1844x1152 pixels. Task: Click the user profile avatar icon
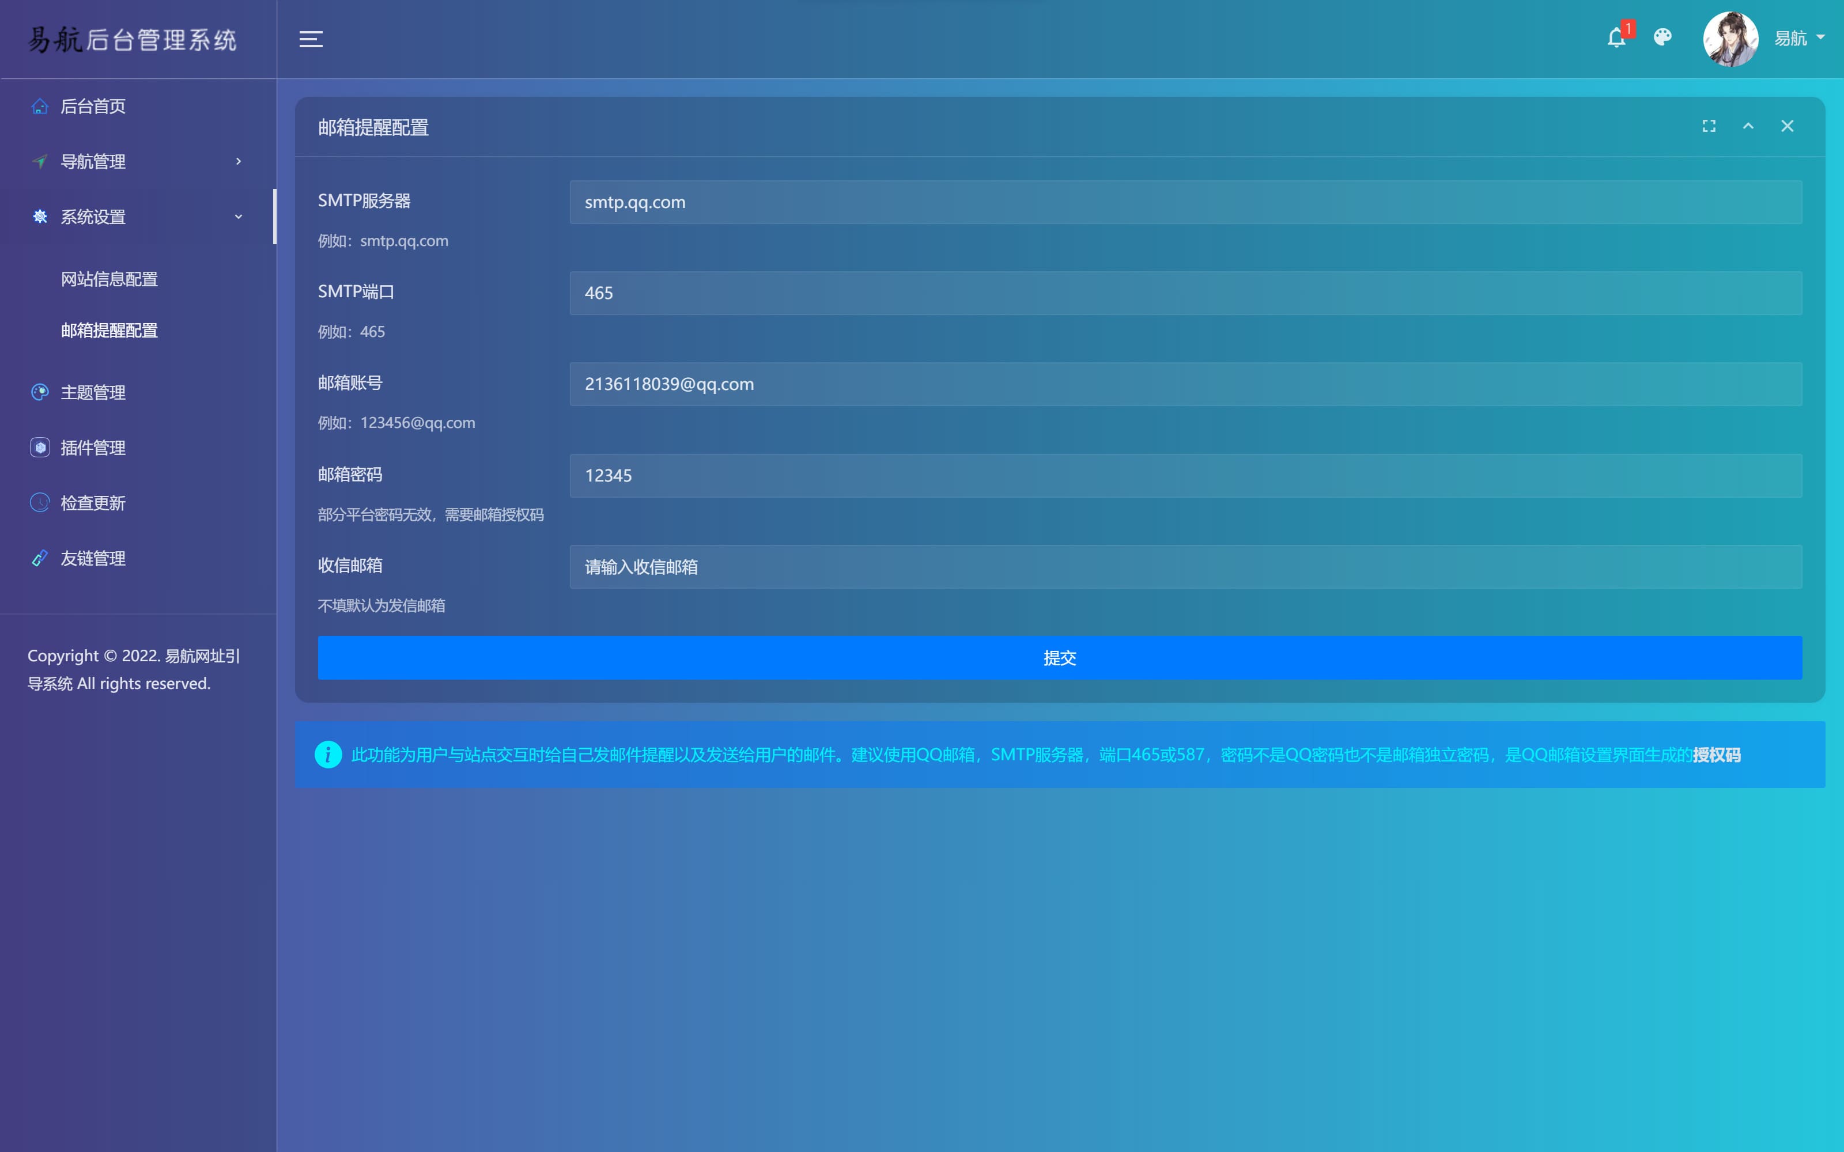(x=1731, y=39)
